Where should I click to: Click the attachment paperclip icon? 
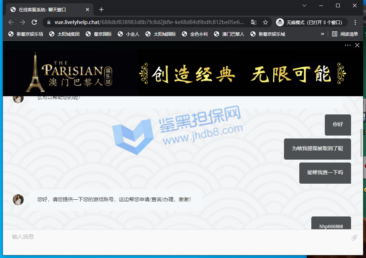[354, 238]
